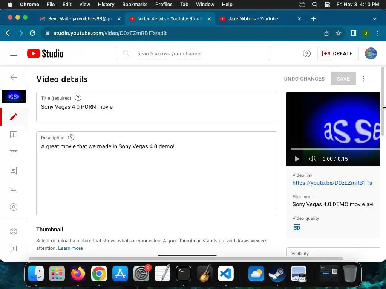The image size is (386, 289).
Task: Open Terminal from the Dock
Action: pyautogui.click(x=184, y=274)
